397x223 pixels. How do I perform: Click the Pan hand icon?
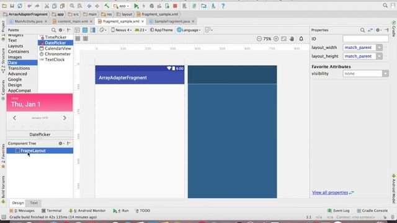[x=292, y=38]
